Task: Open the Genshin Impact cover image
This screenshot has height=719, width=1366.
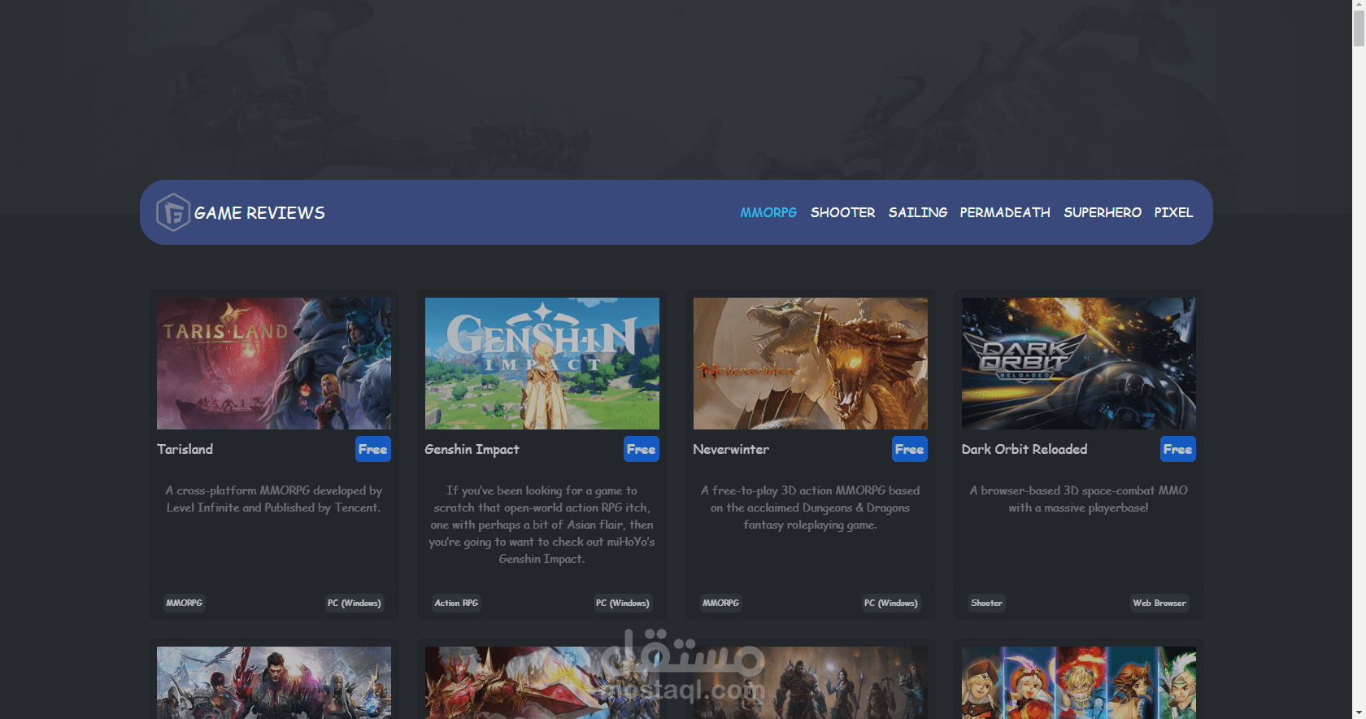Action: 542,364
